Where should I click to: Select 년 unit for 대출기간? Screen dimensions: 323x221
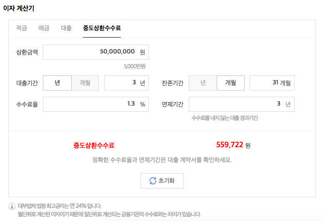click(57, 83)
